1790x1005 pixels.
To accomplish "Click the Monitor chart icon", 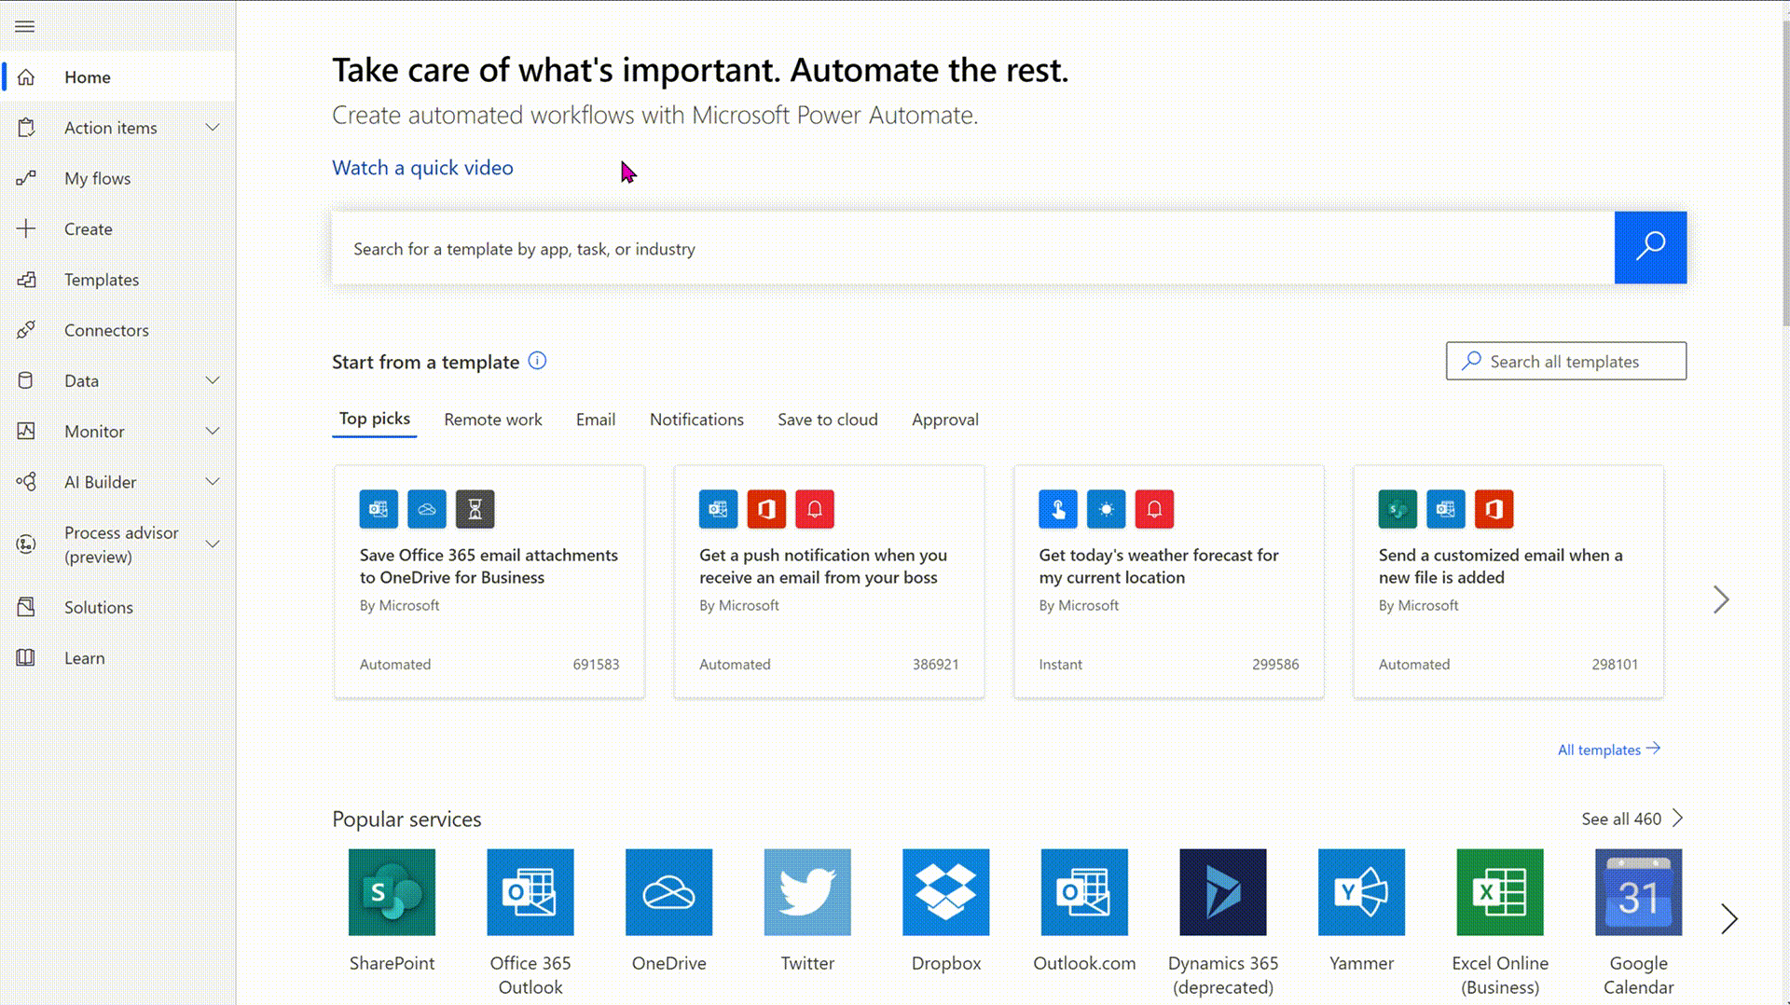I will [26, 431].
